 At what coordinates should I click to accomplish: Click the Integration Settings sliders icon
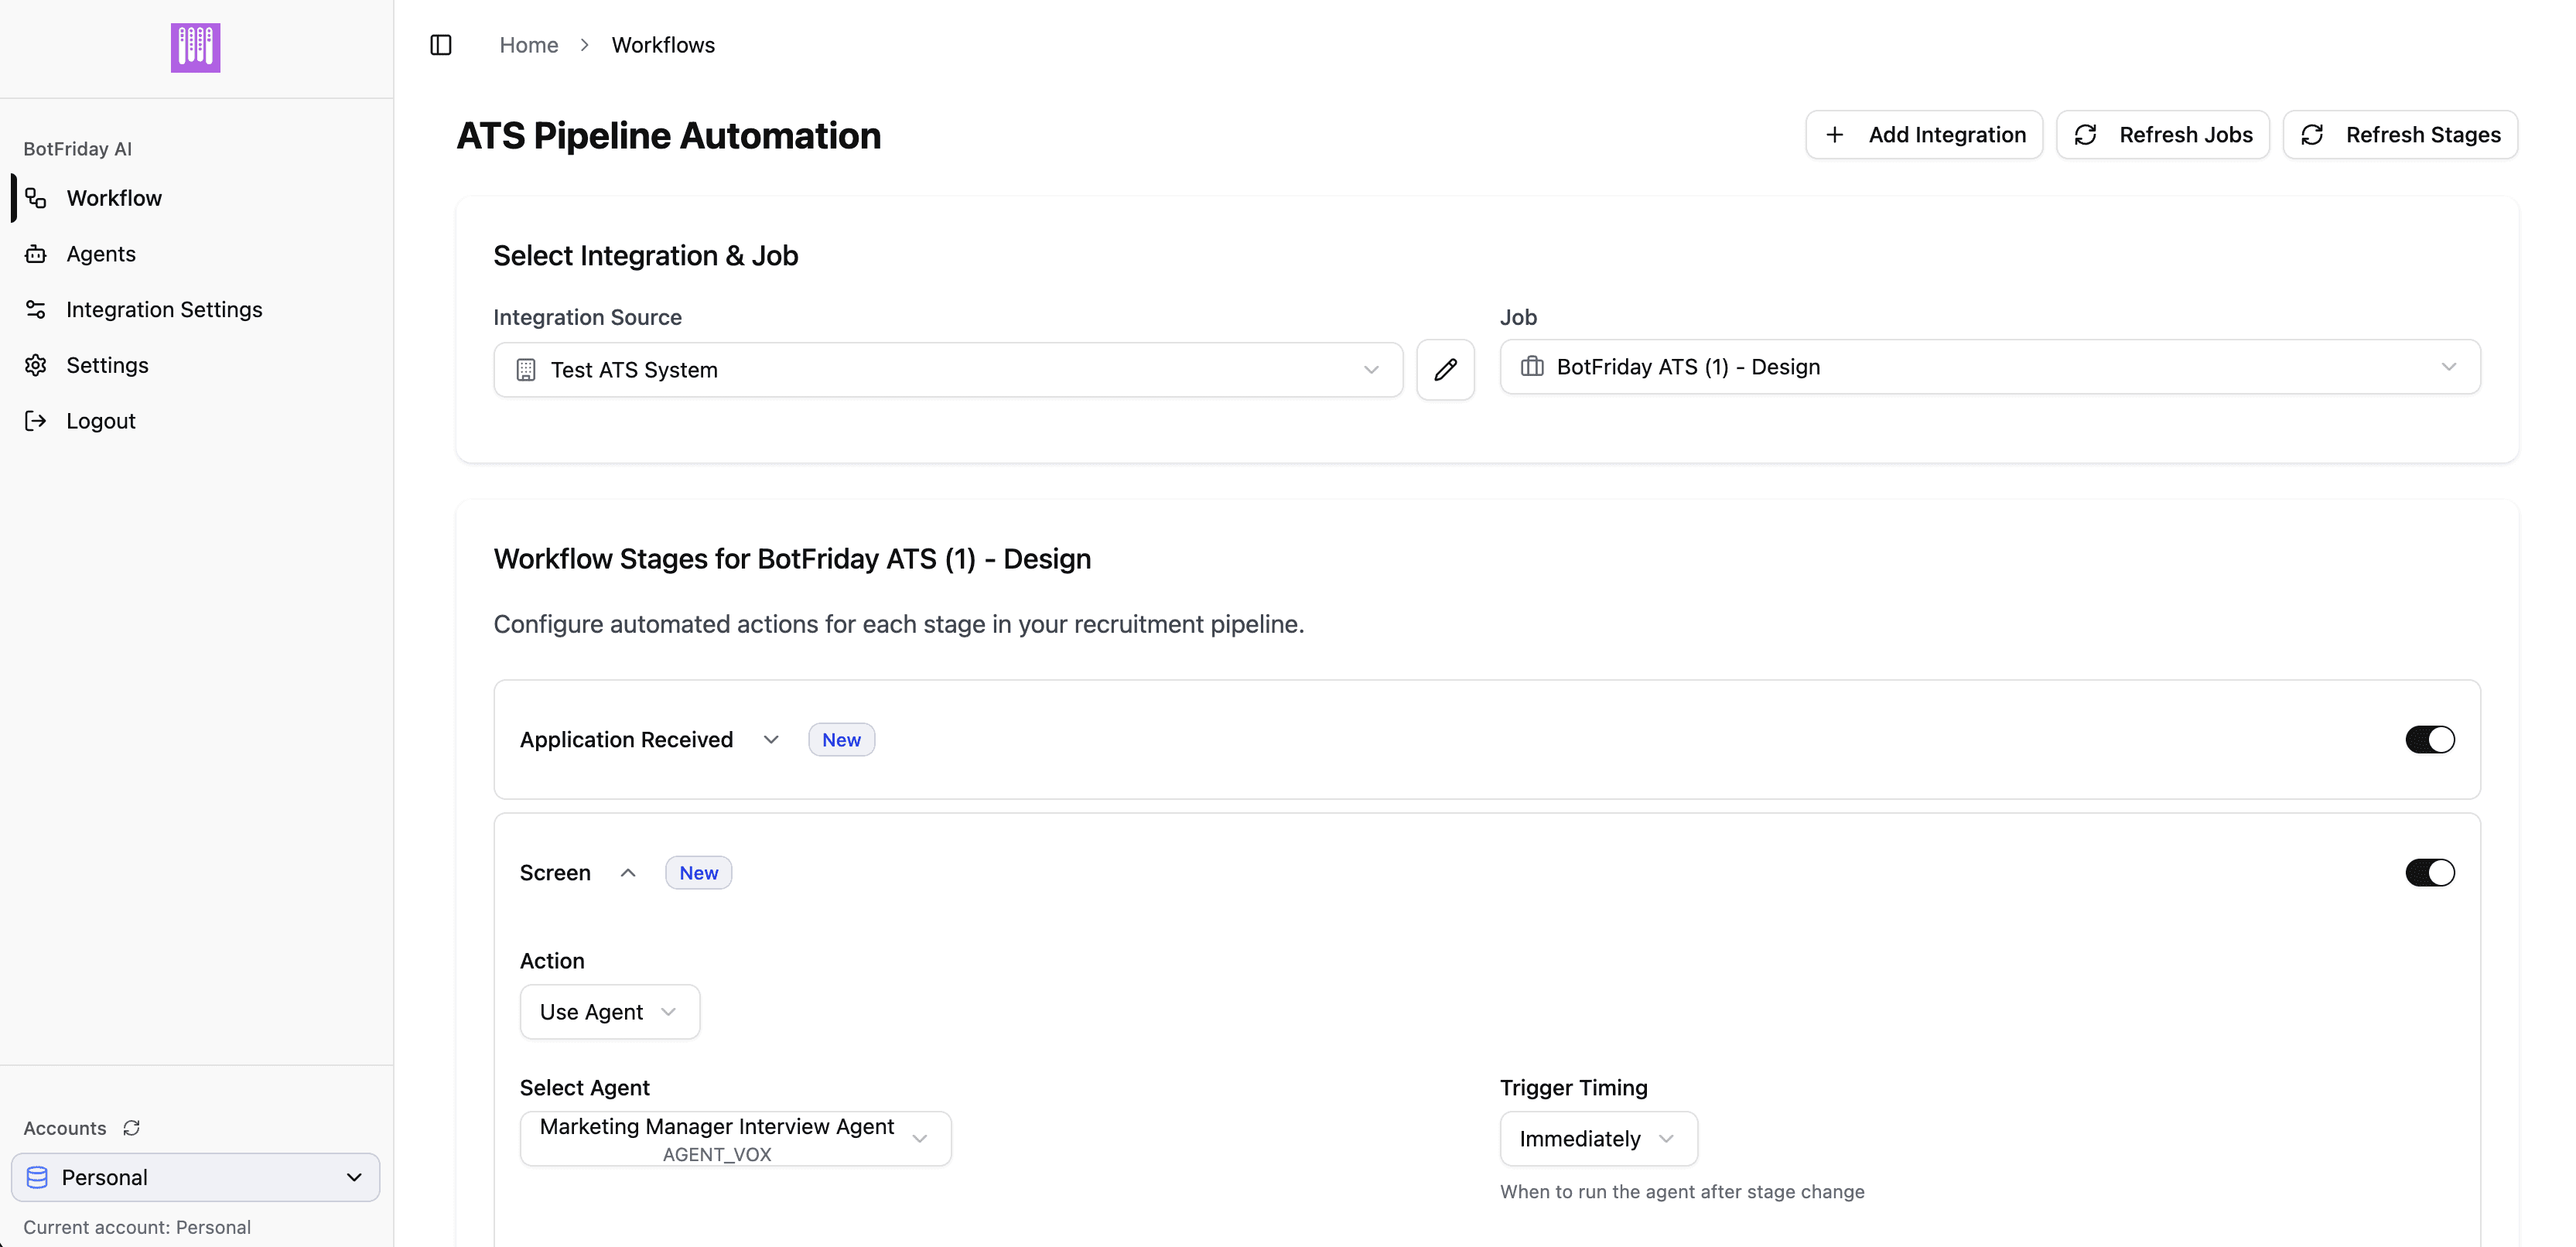pos(36,310)
